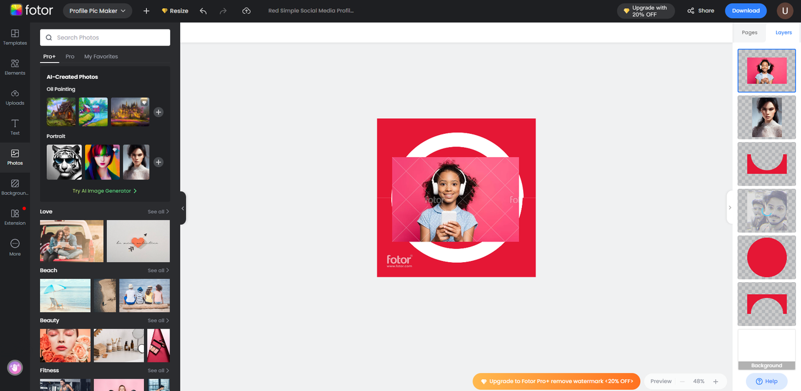This screenshot has width=801, height=391.
Task: Select the colorful hair portrait photo
Action: [101, 162]
